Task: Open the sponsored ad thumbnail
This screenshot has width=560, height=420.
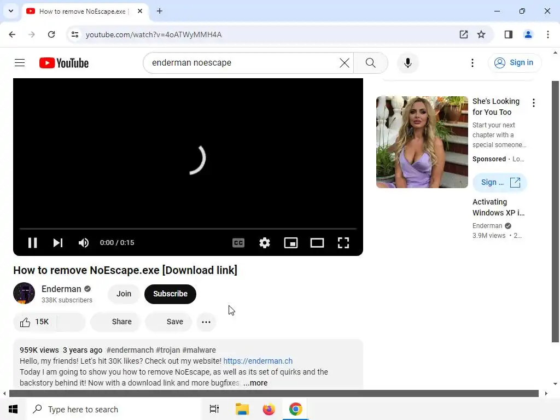Action: (422, 142)
